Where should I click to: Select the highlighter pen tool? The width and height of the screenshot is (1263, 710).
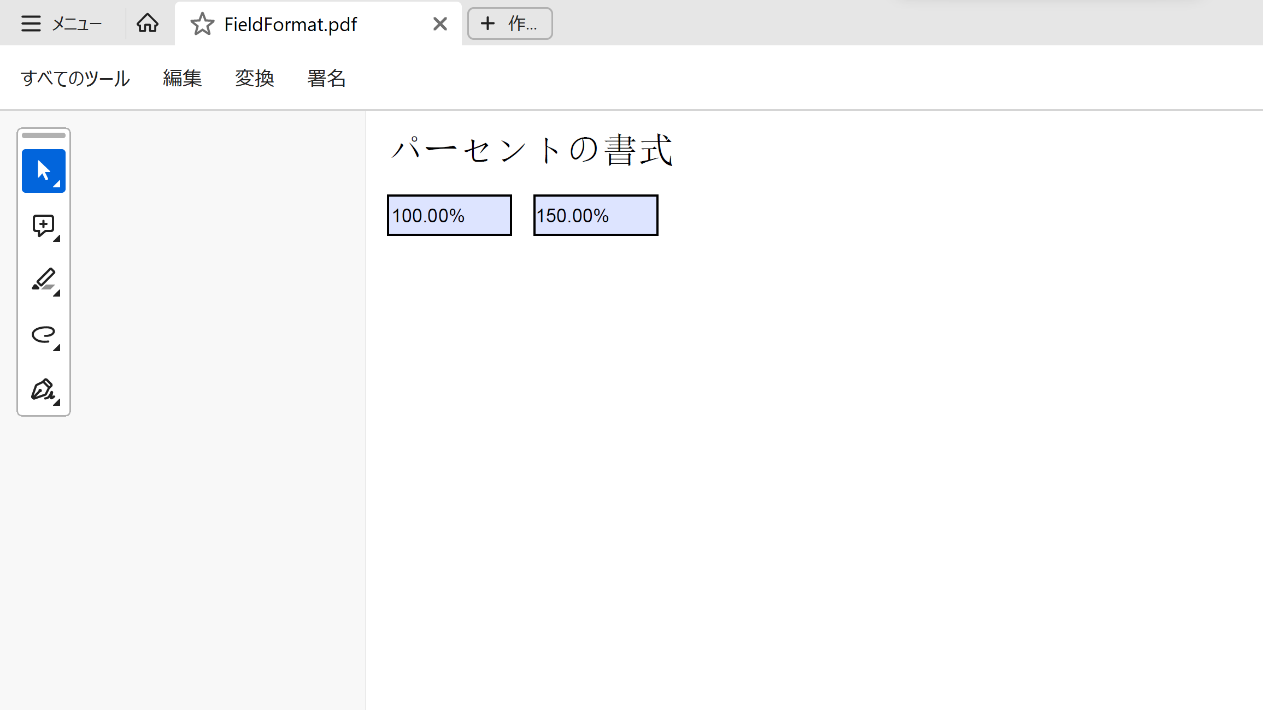(x=44, y=280)
